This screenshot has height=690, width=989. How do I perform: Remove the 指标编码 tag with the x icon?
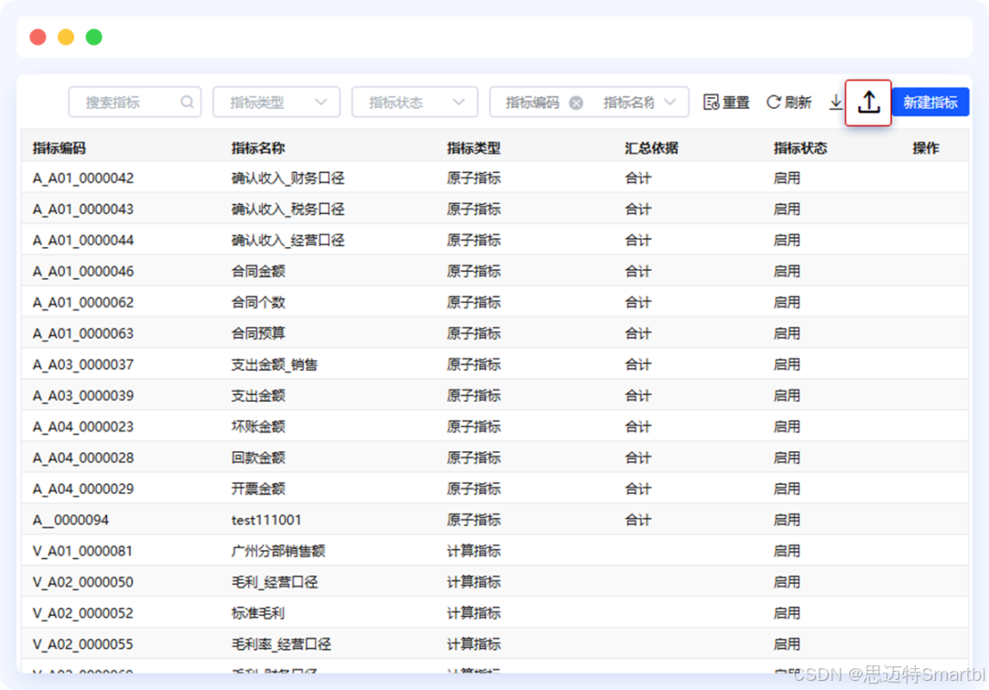(576, 102)
